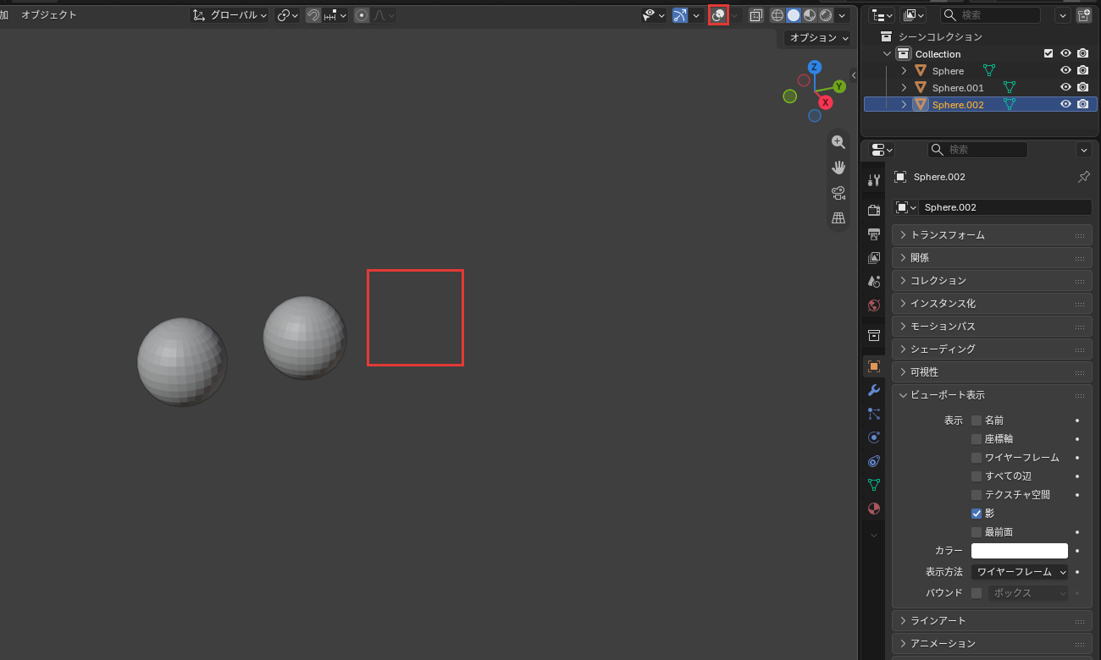Click the white カラー swatch
1101x660 pixels.
(x=1020, y=551)
